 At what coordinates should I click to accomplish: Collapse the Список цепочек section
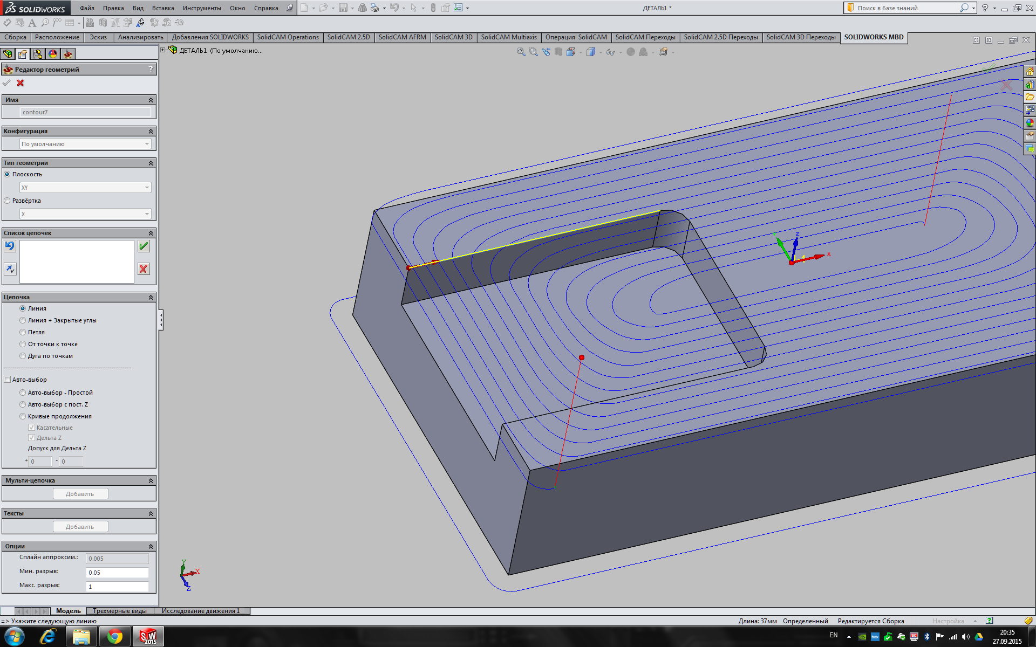coord(151,233)
